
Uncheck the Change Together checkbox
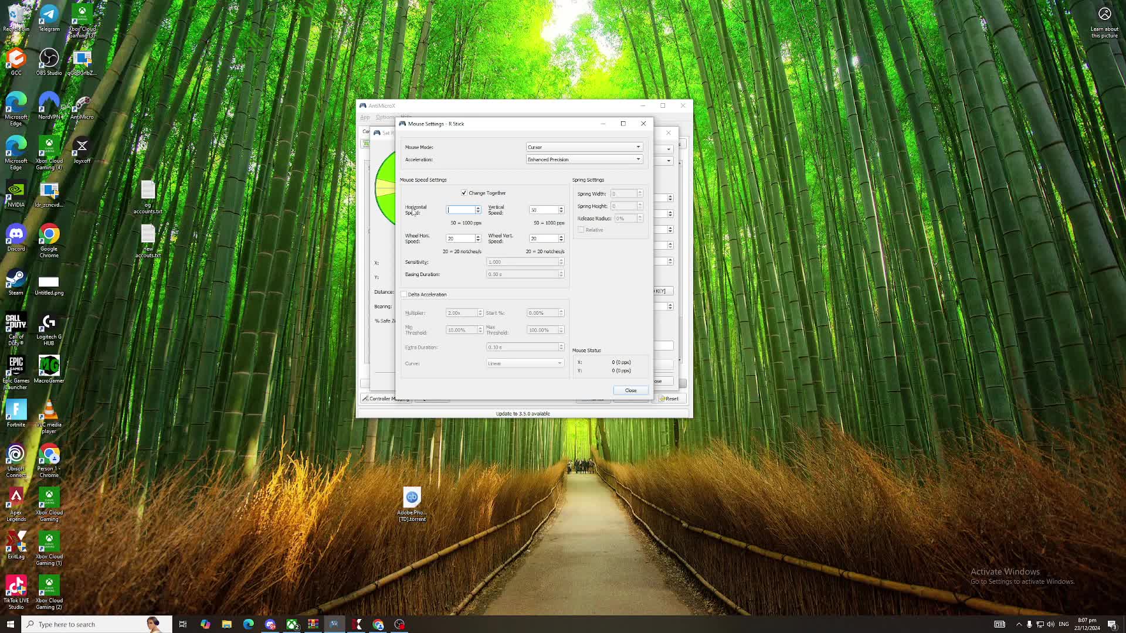coord(464,193)
